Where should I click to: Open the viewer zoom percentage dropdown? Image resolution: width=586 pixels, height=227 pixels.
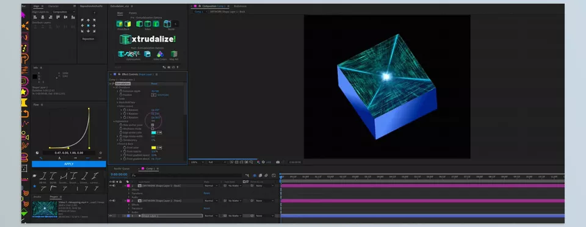click(197, 162)
